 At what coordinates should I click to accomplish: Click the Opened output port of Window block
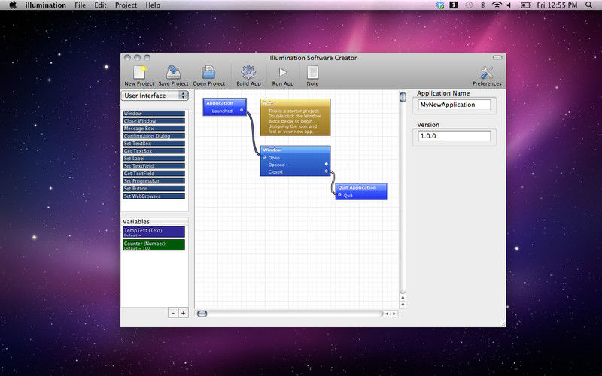327,164
